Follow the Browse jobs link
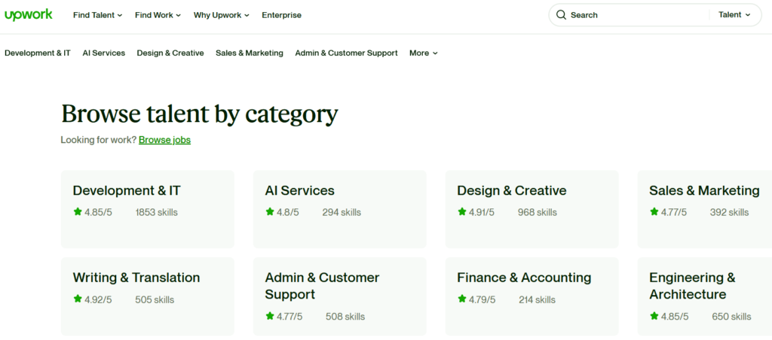The width and height of the screenshot is (772, 340). 164,140
